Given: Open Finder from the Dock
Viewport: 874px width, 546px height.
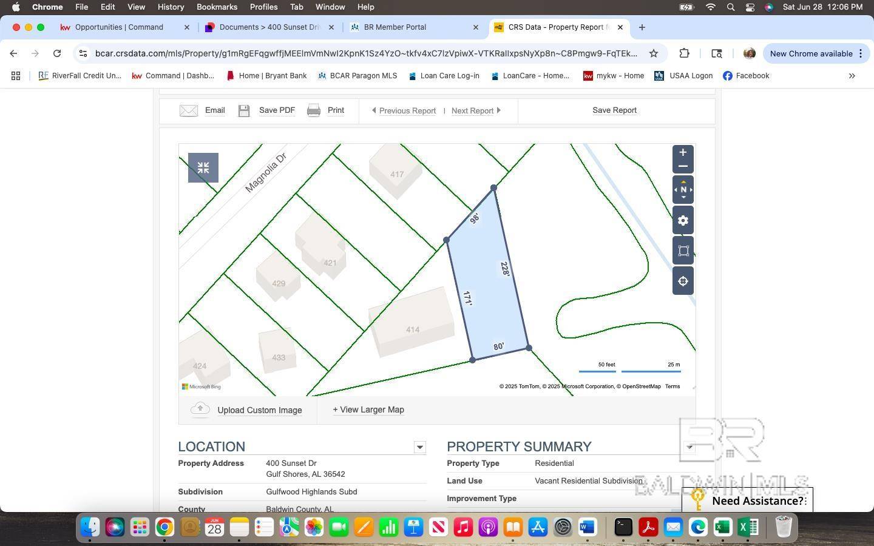Looking at the screenshot, I should 90,527.
